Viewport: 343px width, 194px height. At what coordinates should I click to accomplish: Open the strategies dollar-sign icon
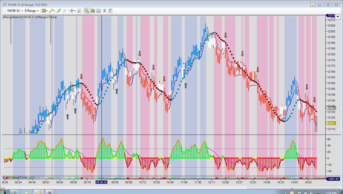(x=105, y=11)
